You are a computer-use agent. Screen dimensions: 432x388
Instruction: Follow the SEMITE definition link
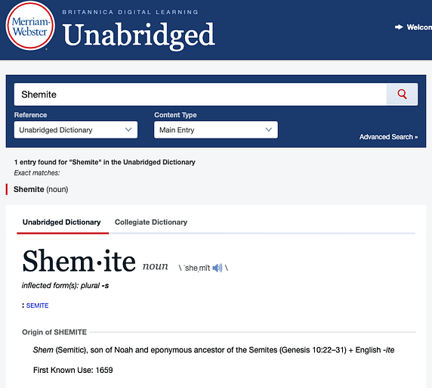click(x=37, y=306)
